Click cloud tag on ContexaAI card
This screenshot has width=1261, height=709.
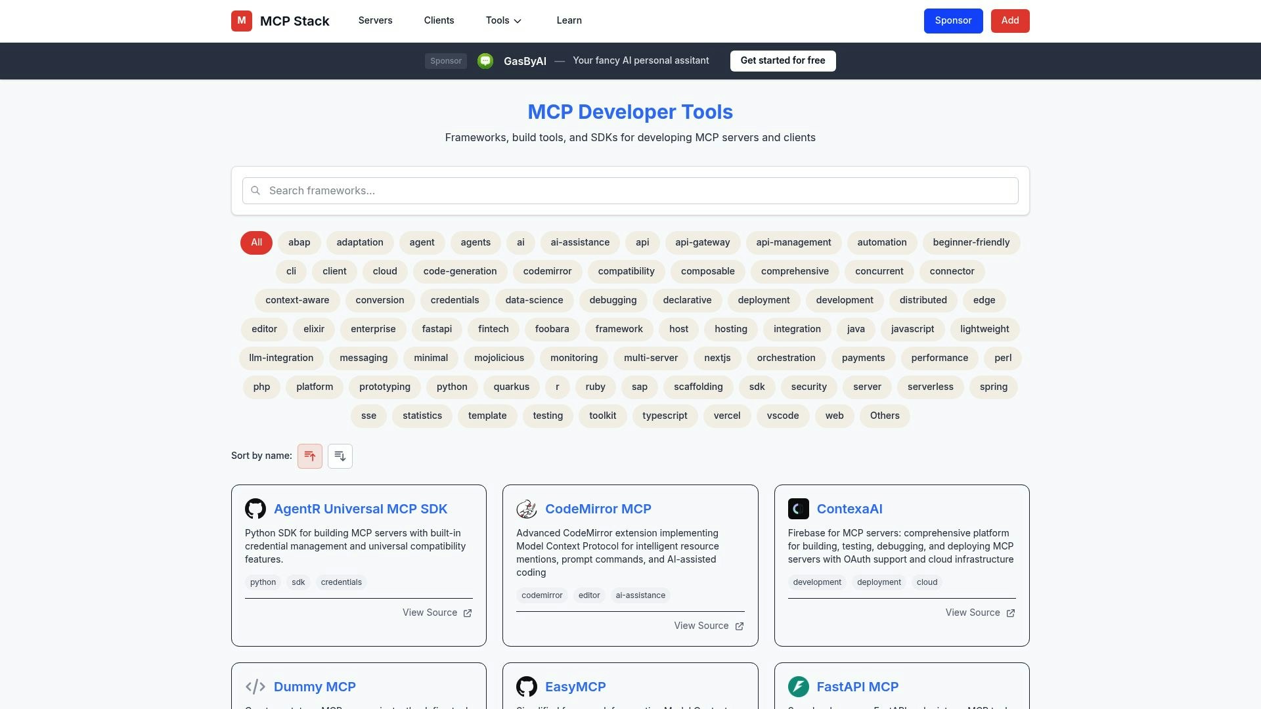(927, 583)
